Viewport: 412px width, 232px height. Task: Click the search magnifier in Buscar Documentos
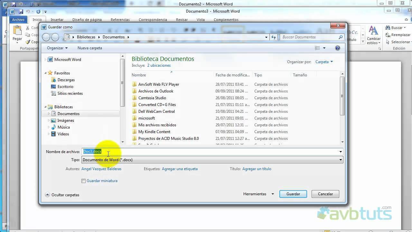tap(341, 37)
